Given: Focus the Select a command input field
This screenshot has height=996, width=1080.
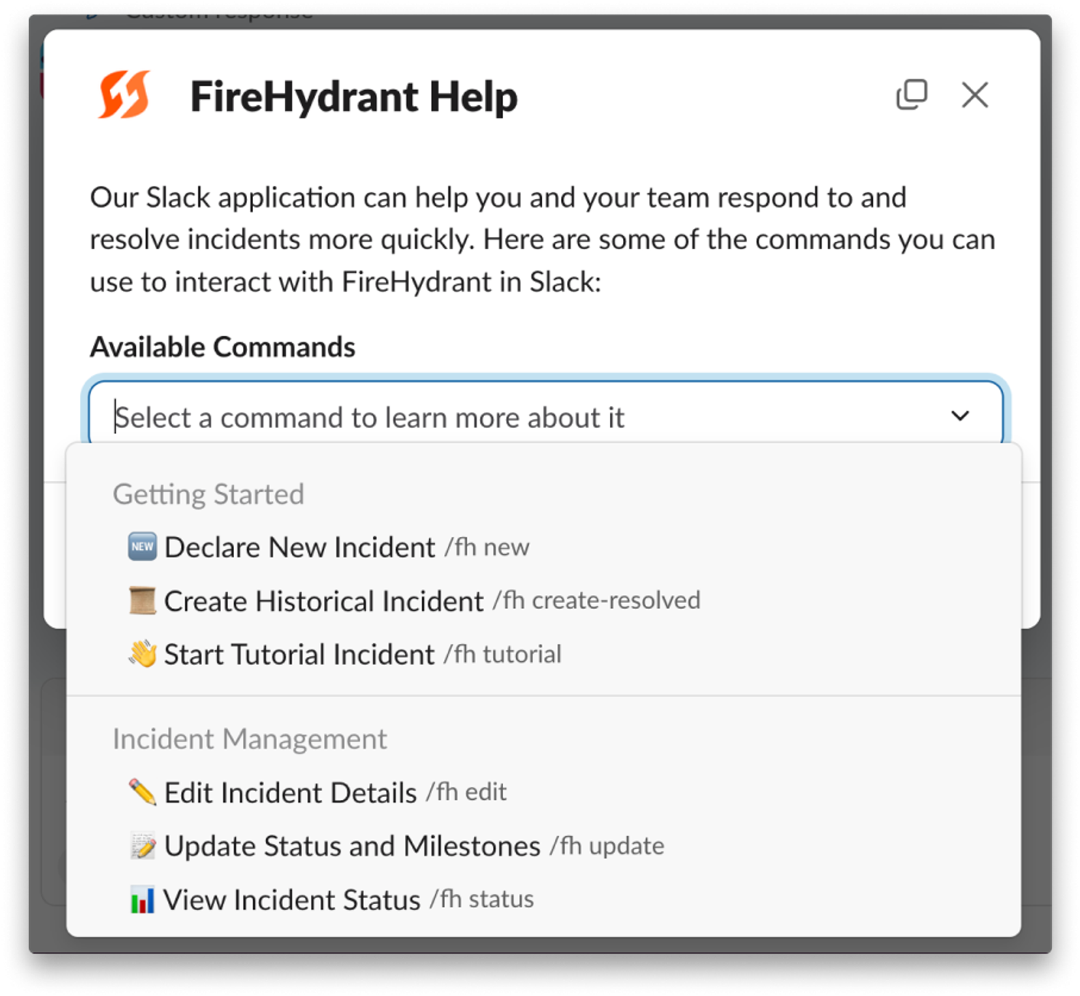Looking at the screenshot, I should pyautogui.click(x=545, y=415).
